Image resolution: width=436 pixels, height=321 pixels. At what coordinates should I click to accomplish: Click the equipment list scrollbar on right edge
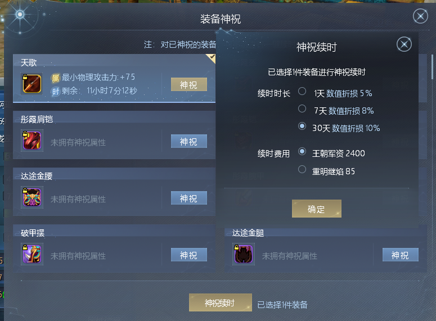(432, 67)
